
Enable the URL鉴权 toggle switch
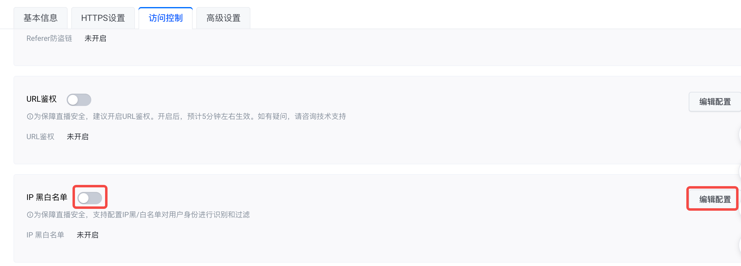point(79,100)
